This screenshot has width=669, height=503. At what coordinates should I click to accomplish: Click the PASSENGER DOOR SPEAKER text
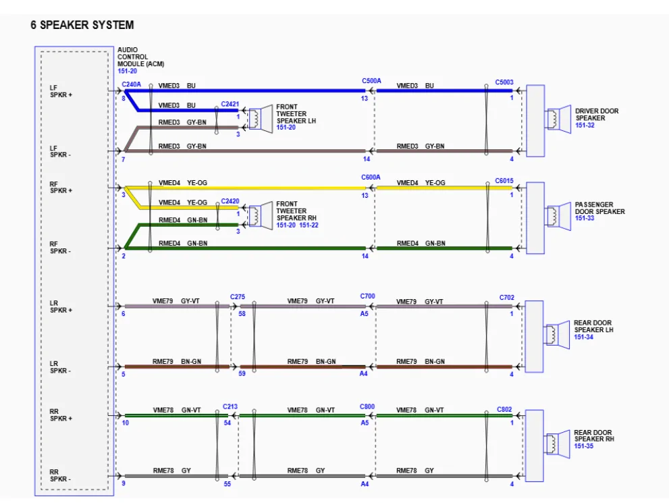pyautogui.click(x=599, y=208)
